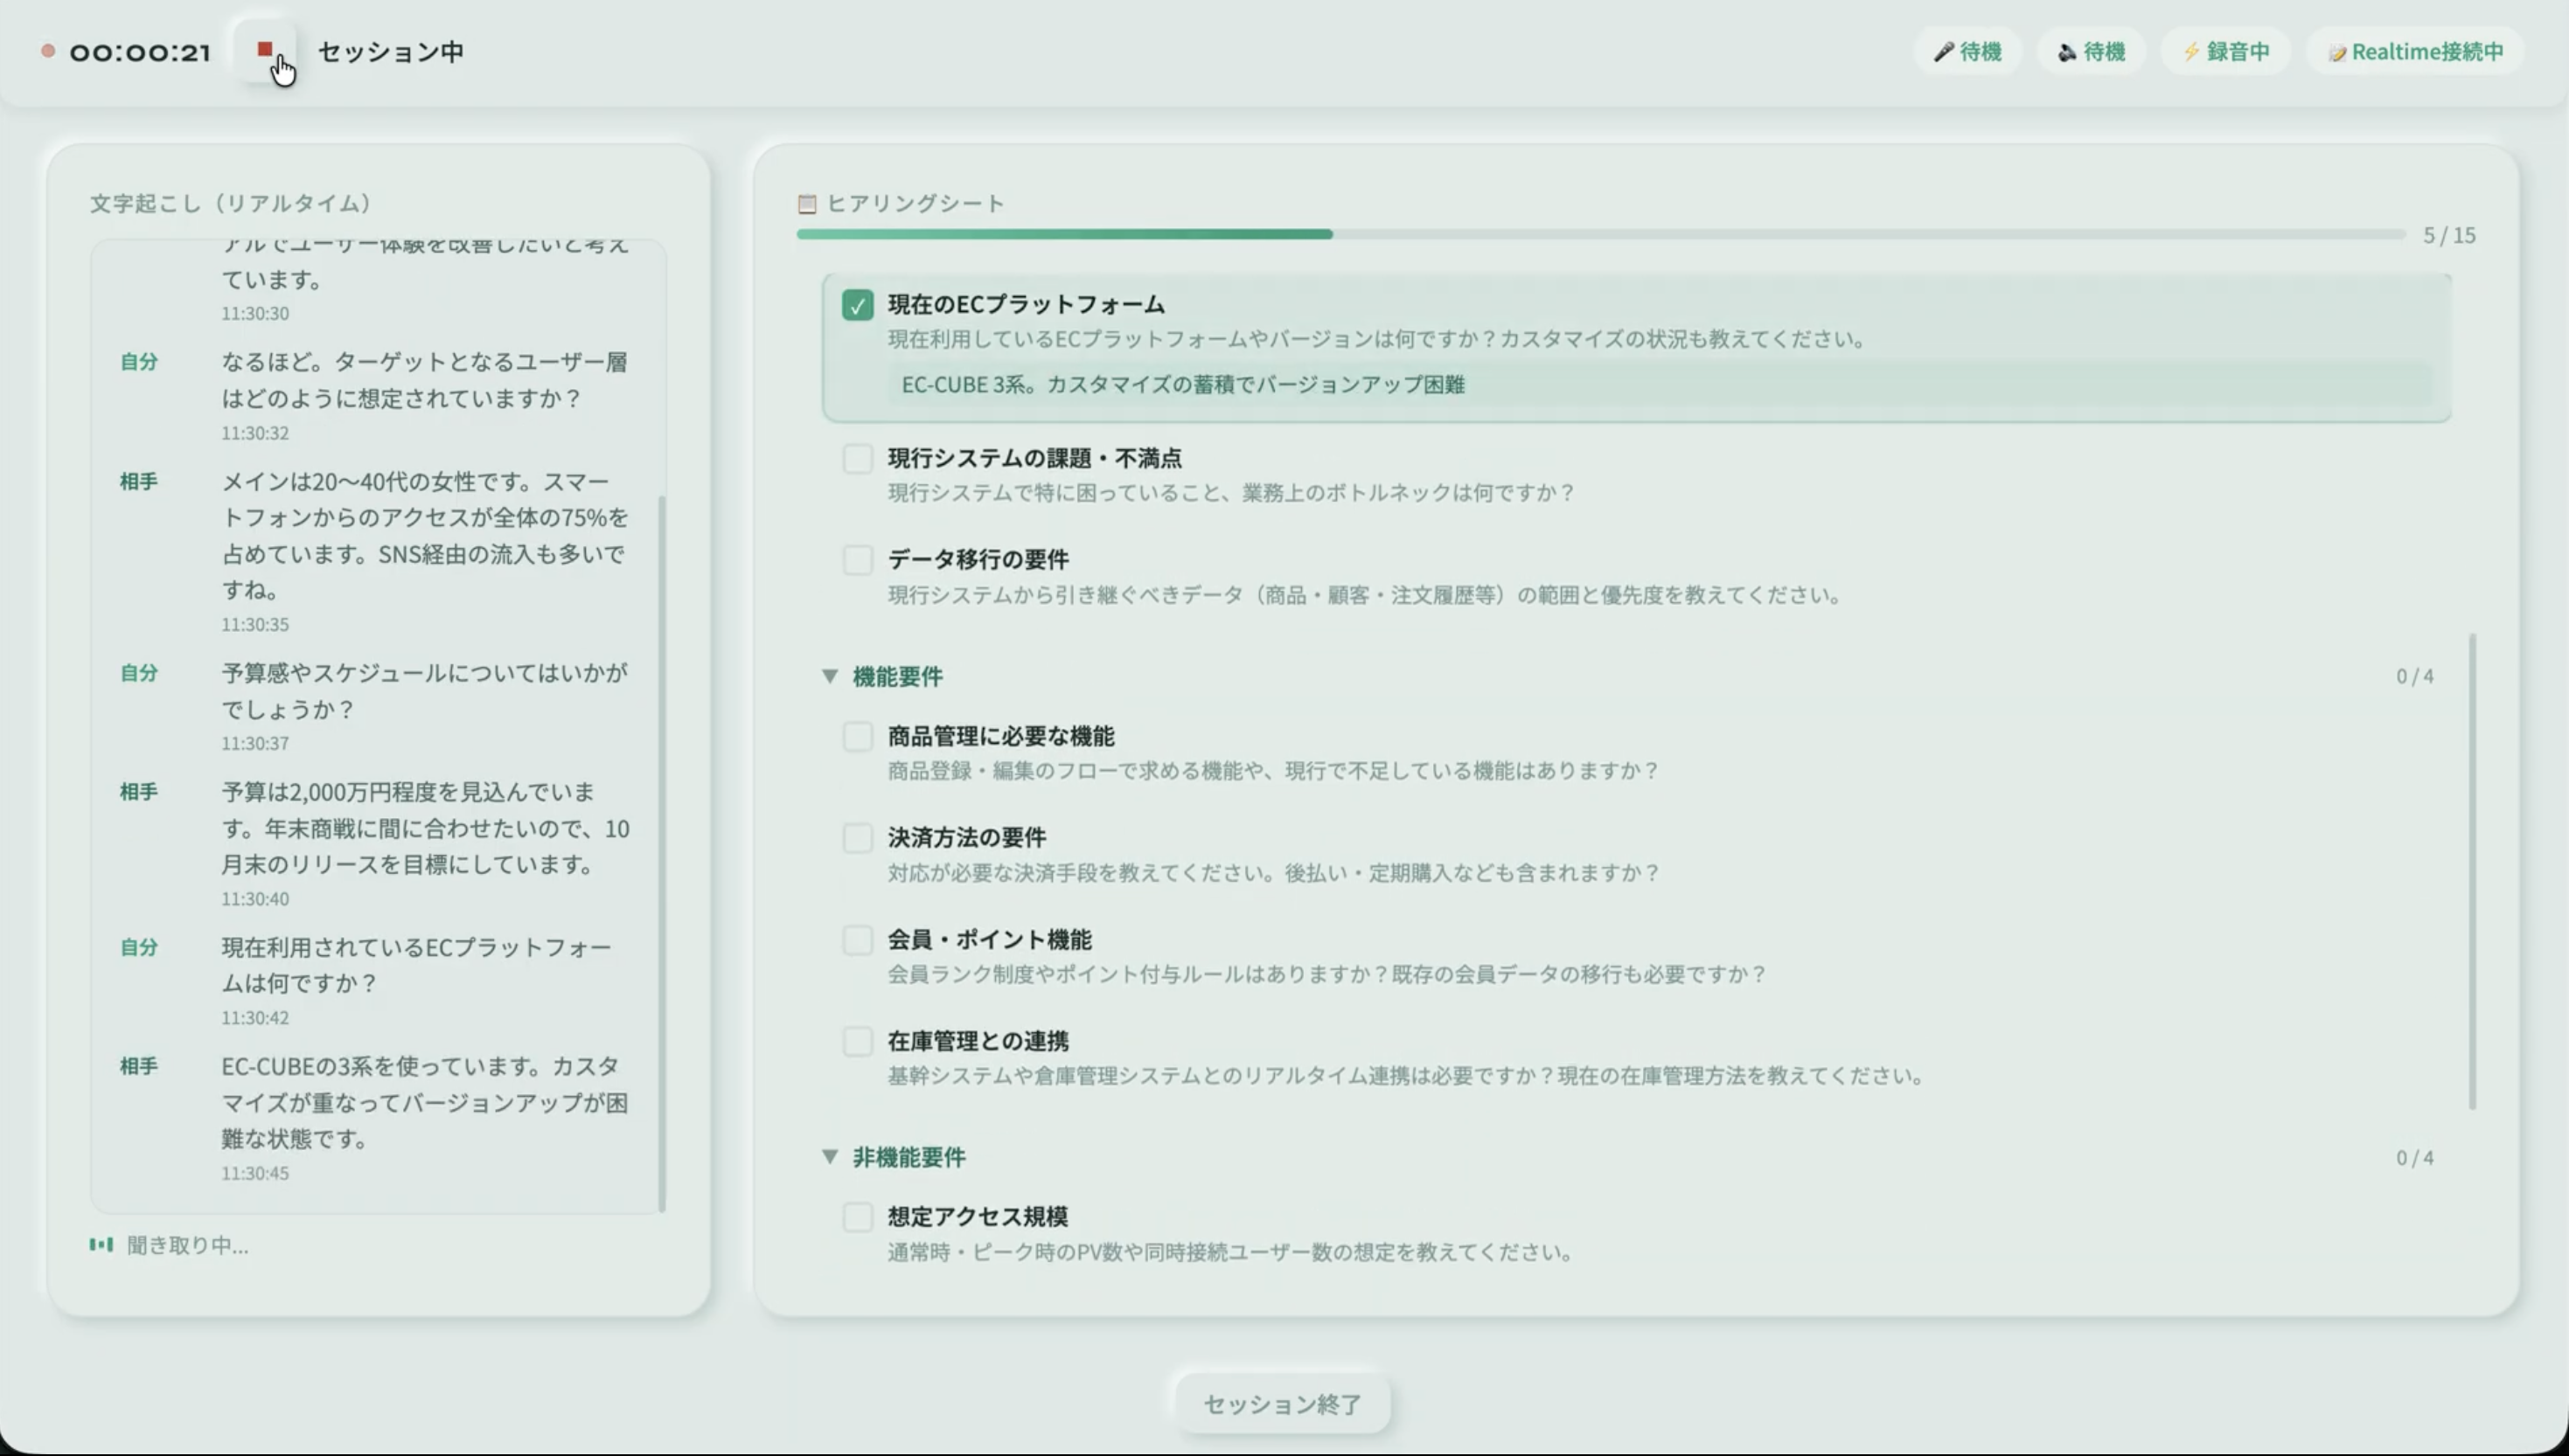2569x1456 pixels.
Task: Click the speaker 待機 status icon
Action: click(x=2068, y=51)
